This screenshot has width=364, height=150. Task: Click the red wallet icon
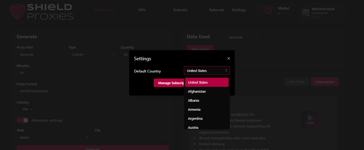point(268,10)
